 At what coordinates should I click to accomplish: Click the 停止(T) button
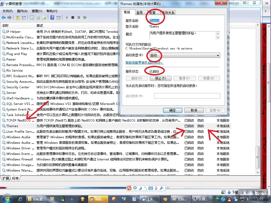point(161,78)
